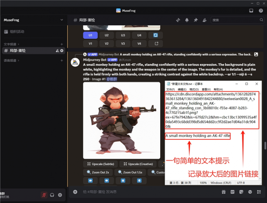This screenshot has width=267, height=203.
Task: Edit channel gear on 局部-重绘 channel
Action: (x=62, y=51)
